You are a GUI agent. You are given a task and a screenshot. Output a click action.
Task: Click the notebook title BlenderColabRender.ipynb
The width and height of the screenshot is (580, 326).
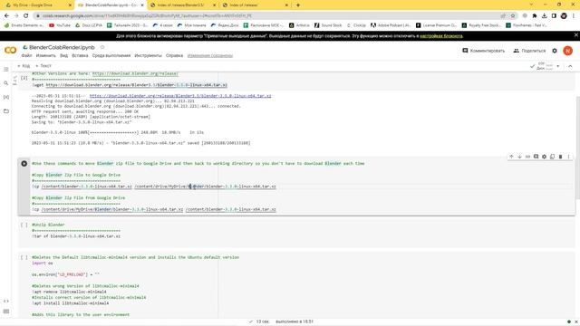pyautogui.click(x=62, y=47)
